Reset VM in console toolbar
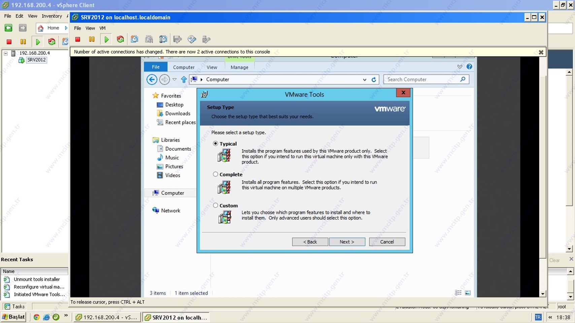This screenshot has height=323, width=575. tap(120, 39)
